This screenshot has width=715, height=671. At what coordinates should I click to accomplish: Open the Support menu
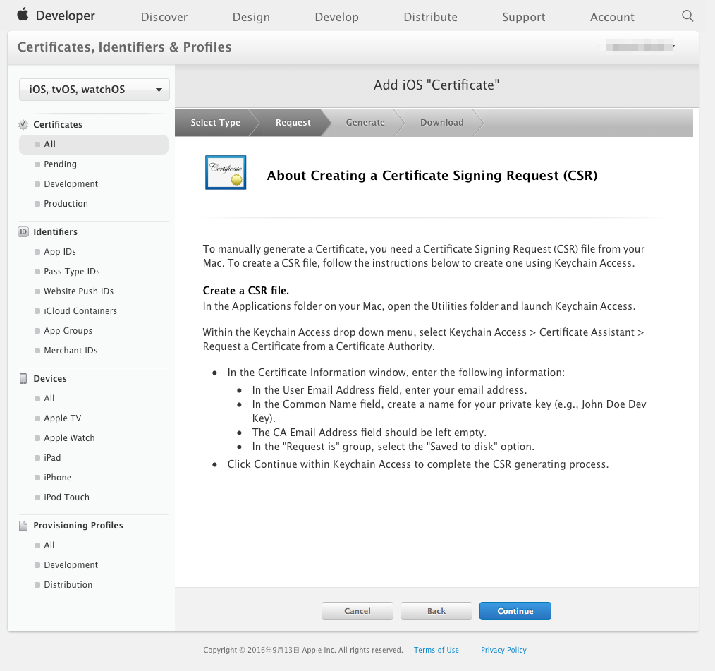[523, 17]
